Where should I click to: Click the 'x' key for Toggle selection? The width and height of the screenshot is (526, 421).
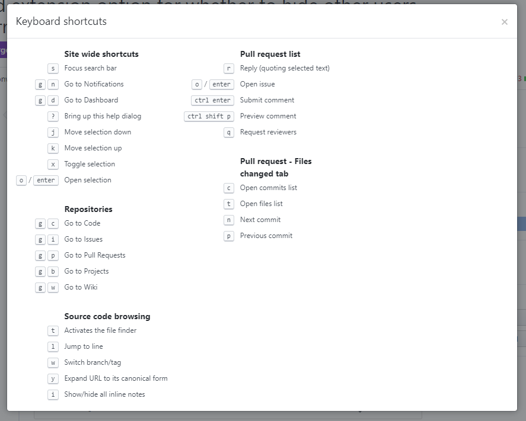coord(53,165)
